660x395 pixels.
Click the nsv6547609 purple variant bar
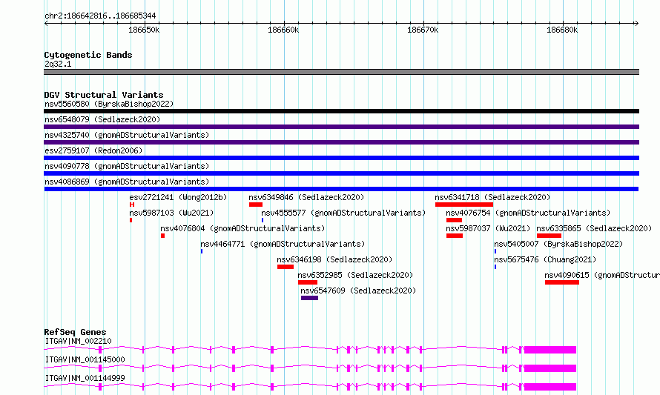(x=309, y=298)
